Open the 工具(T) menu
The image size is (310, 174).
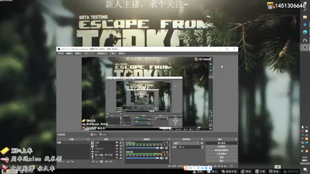(x=113, y=53)
